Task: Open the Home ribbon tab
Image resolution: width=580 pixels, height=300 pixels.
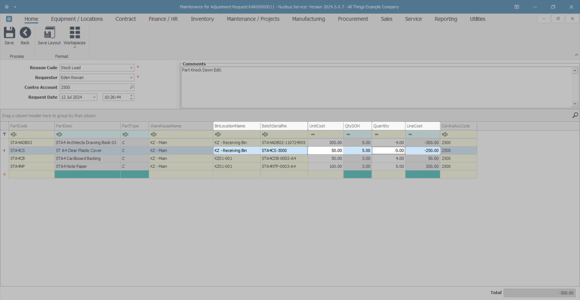Action: (31, 19)
